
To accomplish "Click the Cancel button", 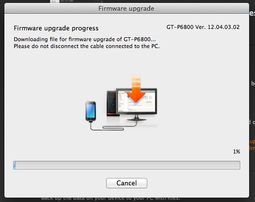I will (127, 183).
